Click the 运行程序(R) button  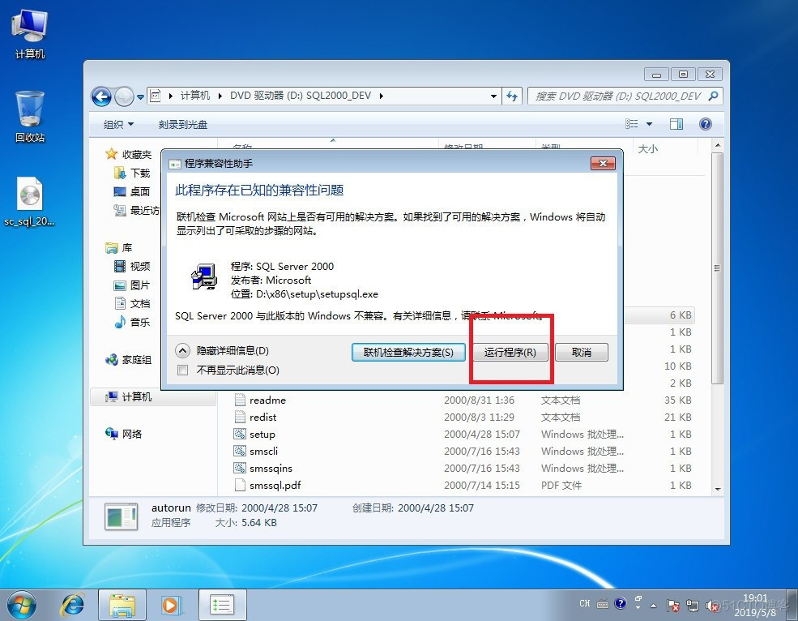click(510, 352)
